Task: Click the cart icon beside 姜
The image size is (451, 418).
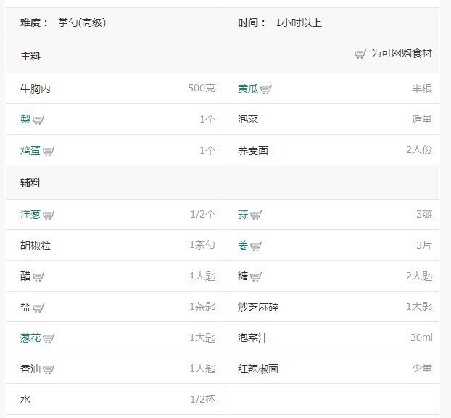Action: point(256,246)
